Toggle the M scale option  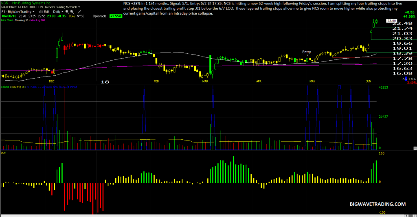[x=412, y=79]
